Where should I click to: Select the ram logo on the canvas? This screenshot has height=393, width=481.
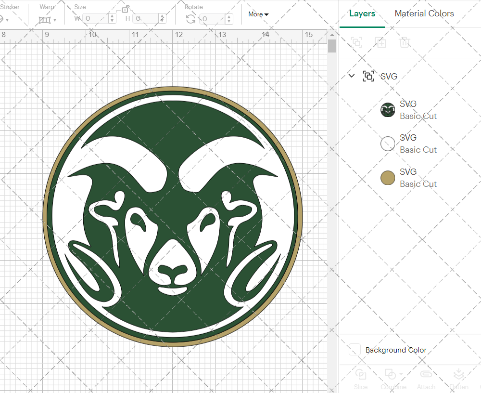[173, 217]
